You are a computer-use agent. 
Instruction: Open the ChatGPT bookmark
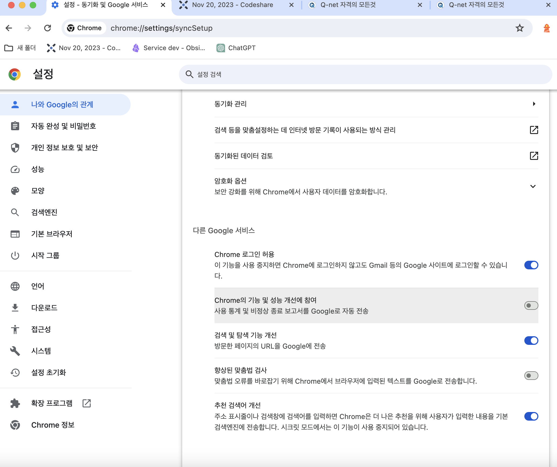236,48
